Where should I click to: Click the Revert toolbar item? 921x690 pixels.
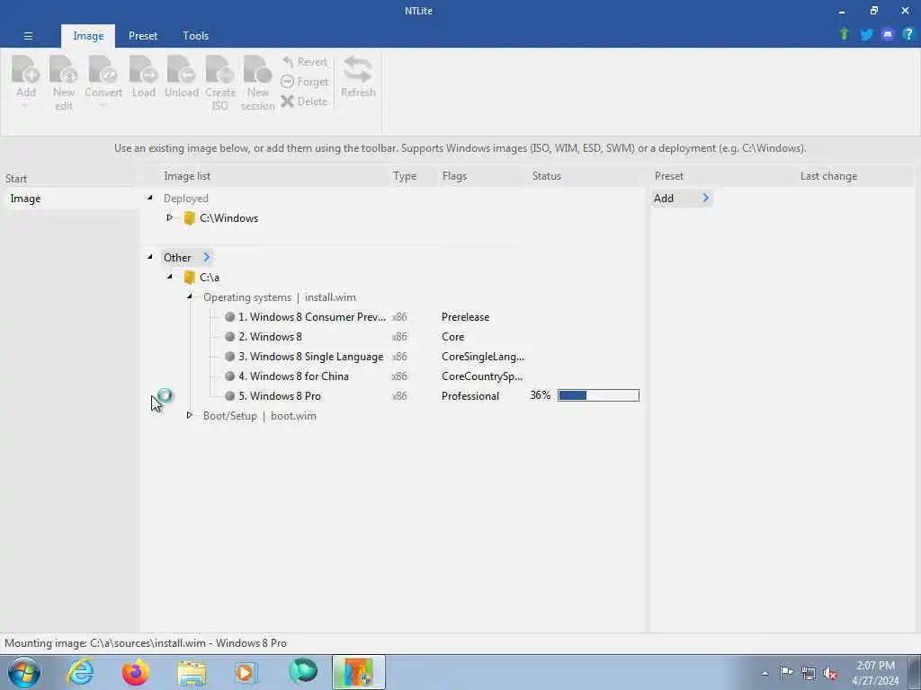pyautogui.click(x=305, y=62)
